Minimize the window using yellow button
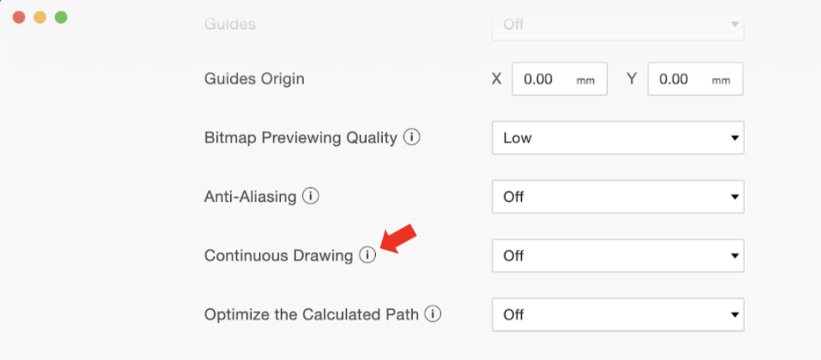This screenshot has height=360, width=821. 41,18
